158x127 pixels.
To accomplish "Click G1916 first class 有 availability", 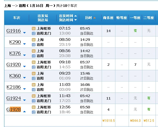I will pos(135,31).
